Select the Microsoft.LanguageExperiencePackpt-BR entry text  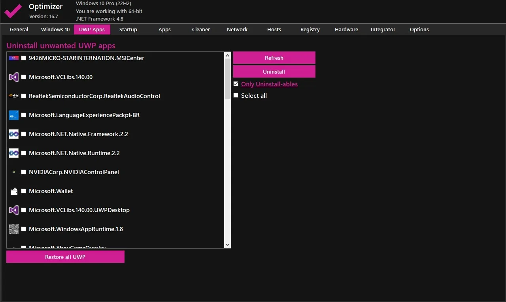pyautogui.click(x=84, y=115)
